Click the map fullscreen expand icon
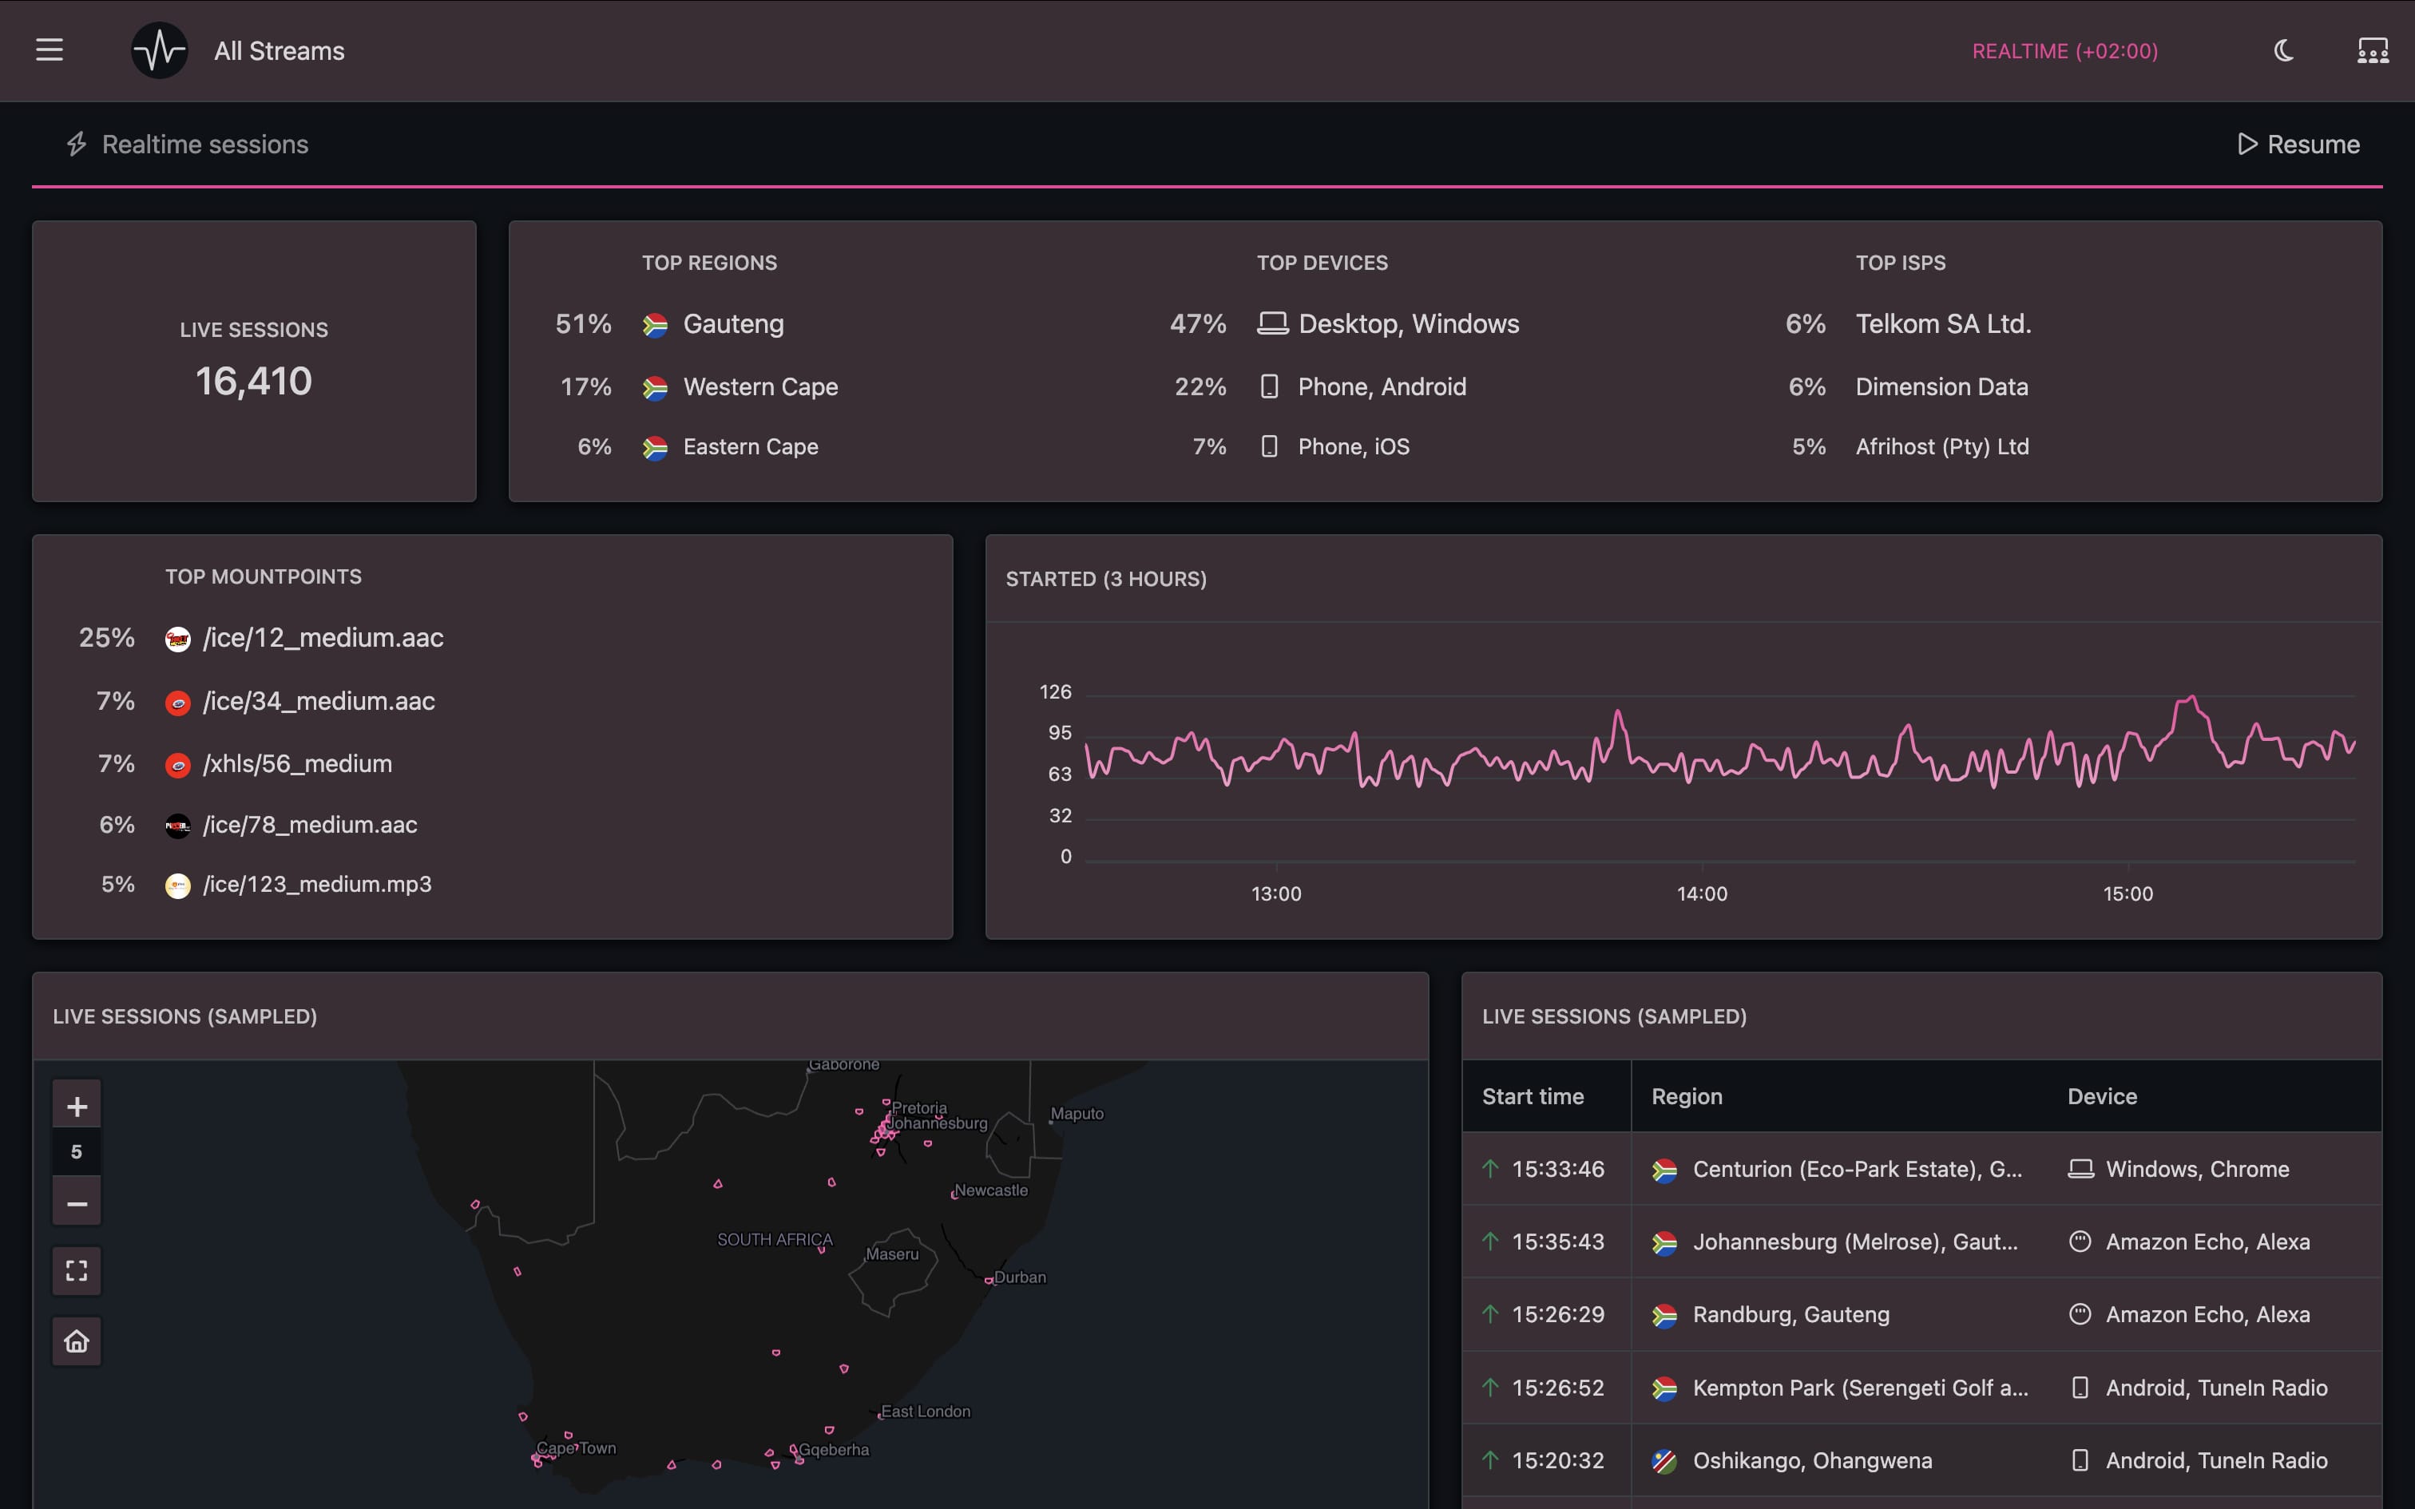This screenshot has height=1509, width=2415. coord(75,1269)
